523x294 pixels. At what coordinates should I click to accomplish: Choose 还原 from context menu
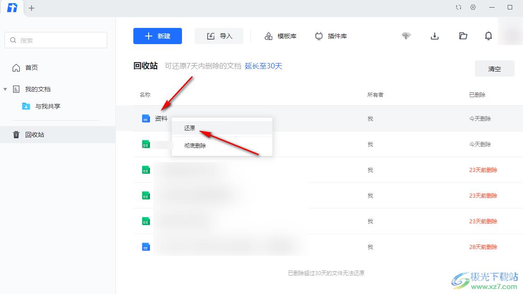(x=222, y=128)
